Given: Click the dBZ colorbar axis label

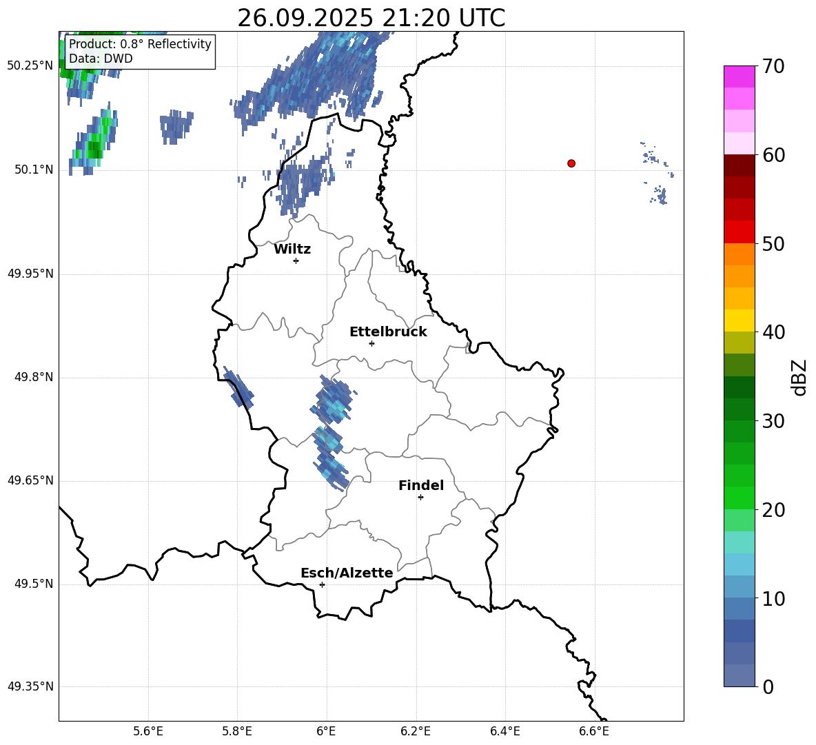Looking at the screenshot, I should click(x=800, y=377).
